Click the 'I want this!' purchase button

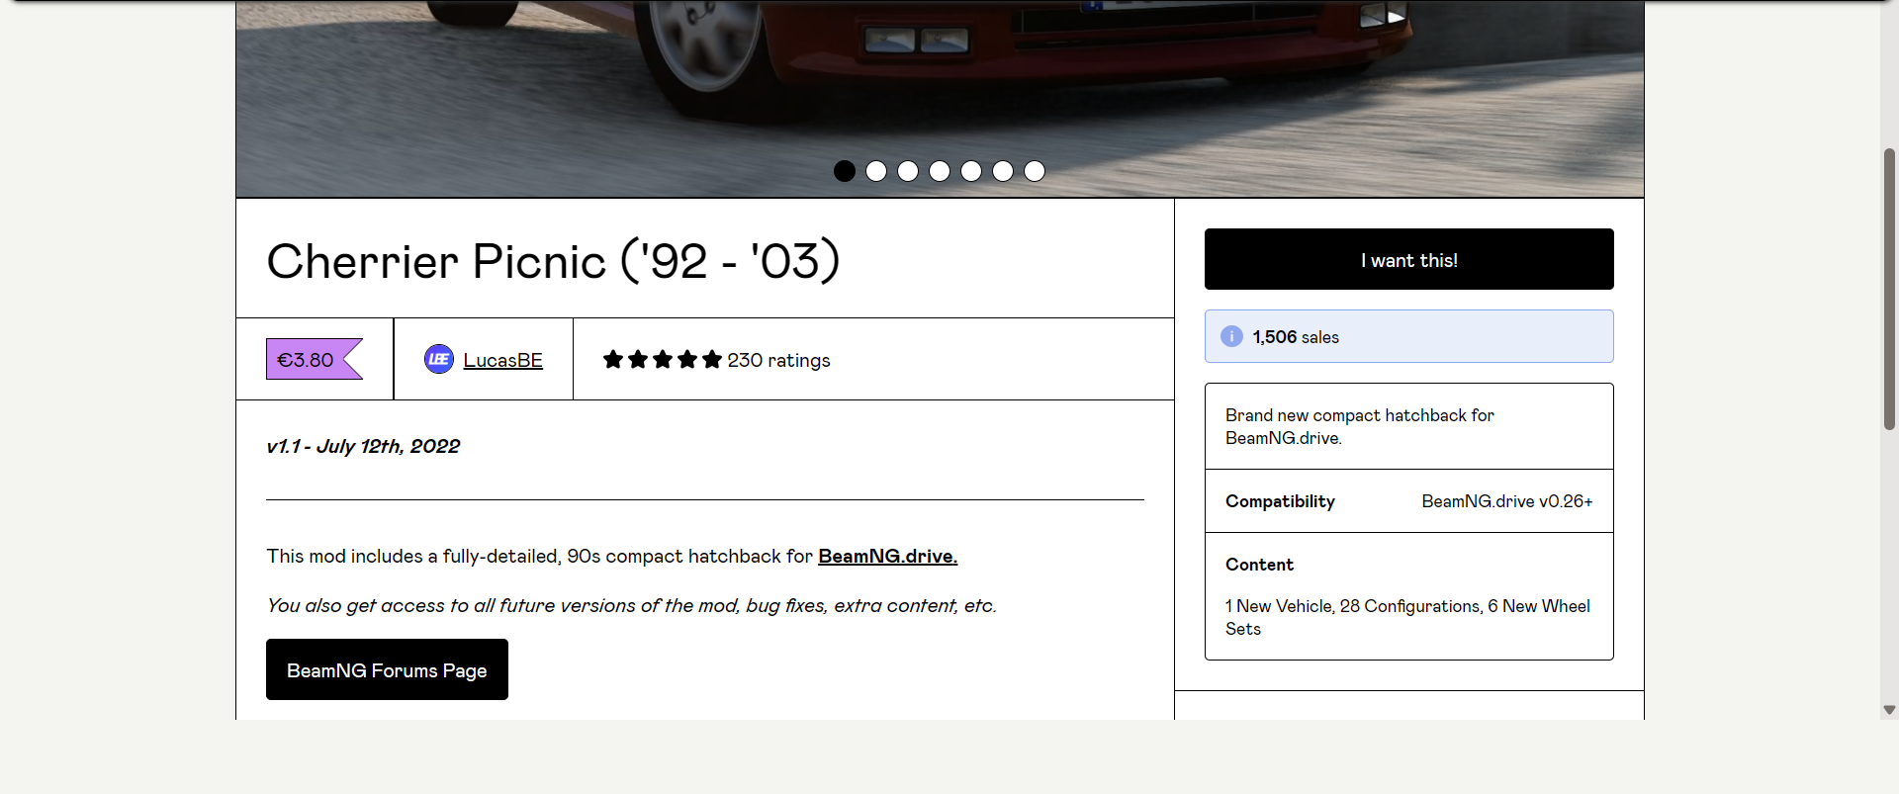point(1408,259)
